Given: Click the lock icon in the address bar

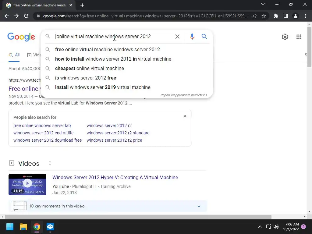Looking at the screenshot, I should pyautogui.click(x=38, y=16).
